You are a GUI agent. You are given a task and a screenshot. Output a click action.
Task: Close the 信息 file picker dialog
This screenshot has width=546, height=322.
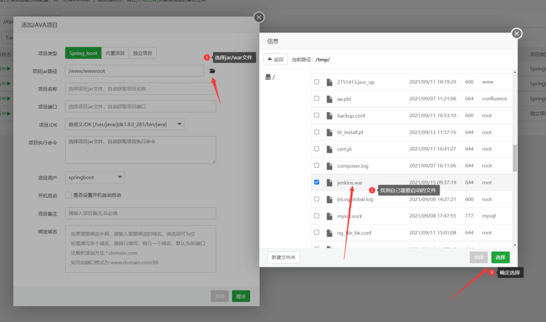tap(516, 34)
